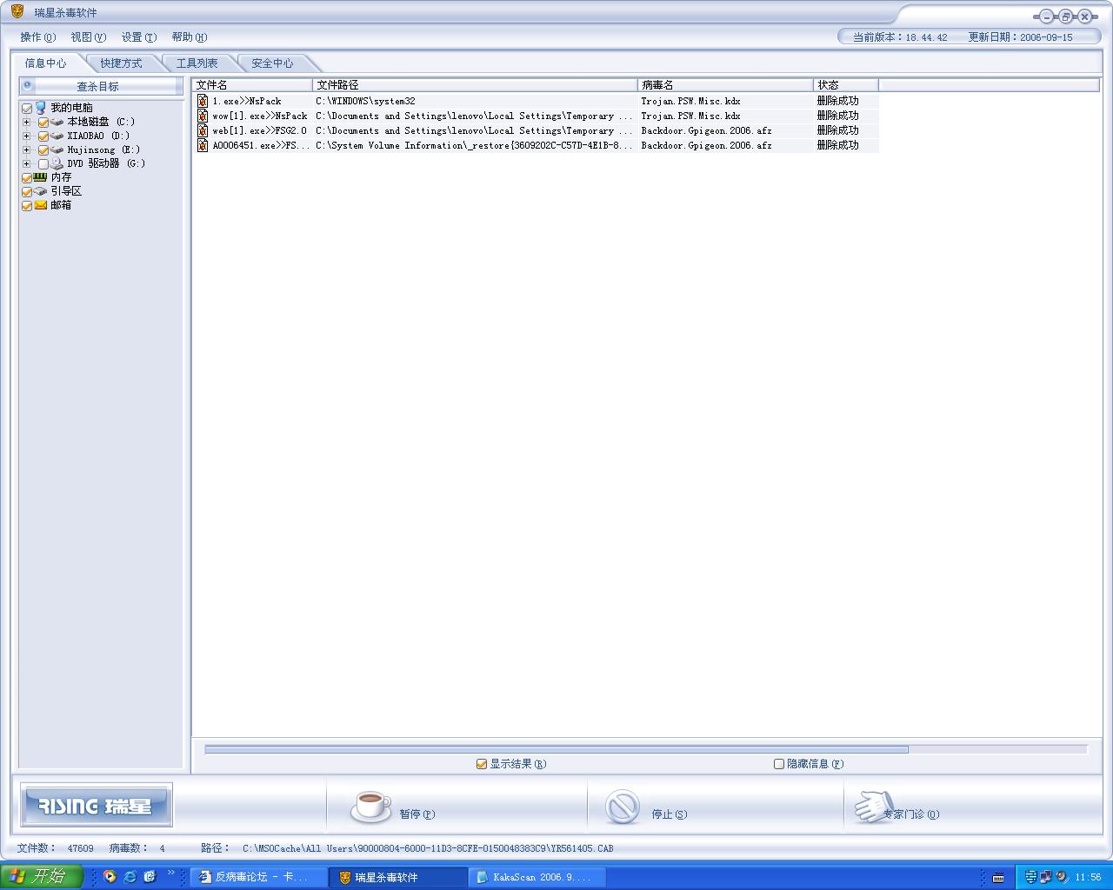This screenshot has width=1113, height=890.
Task: Sort by the 文件路径 column header
Action: (475, 85)
